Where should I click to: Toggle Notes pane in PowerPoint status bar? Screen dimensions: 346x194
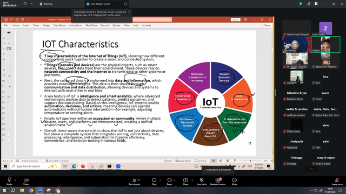pos(168,161)
